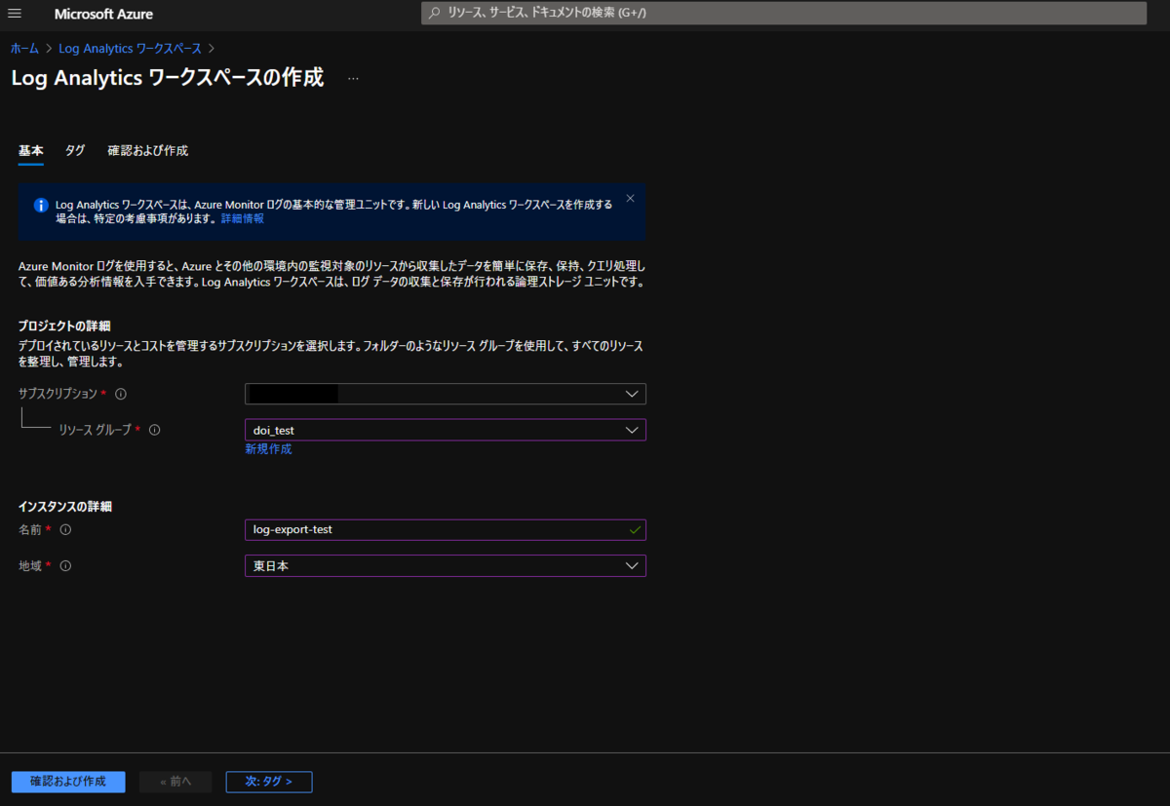Navigate to ホーム via the breadcrumb
Screen dimensions: 1170x806
[x=23, y=47]
